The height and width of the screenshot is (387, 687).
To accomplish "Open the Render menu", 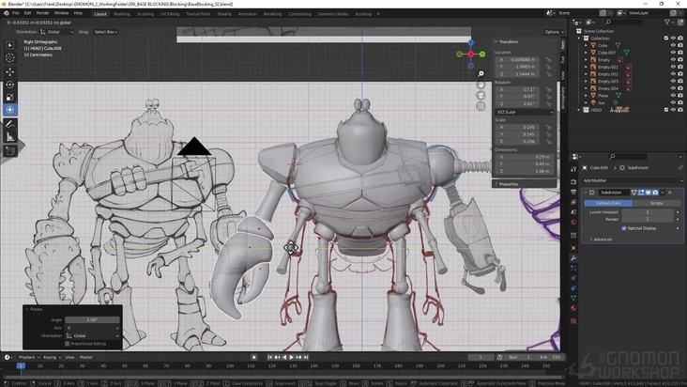I will tap(42, 13).
